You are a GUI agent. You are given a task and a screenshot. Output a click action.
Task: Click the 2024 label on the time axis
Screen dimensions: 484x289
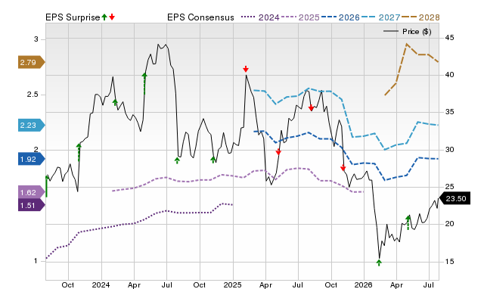coord(101,284)
